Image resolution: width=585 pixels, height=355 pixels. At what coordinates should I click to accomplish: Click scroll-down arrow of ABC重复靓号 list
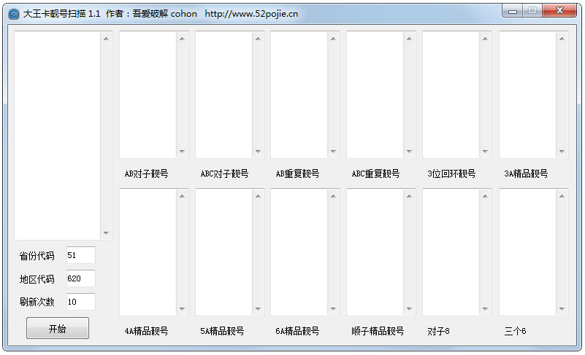(x=409, y=152)
